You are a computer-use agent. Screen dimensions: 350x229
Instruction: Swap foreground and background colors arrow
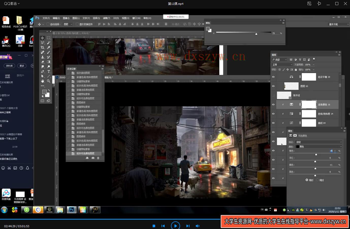click(49, 90)
